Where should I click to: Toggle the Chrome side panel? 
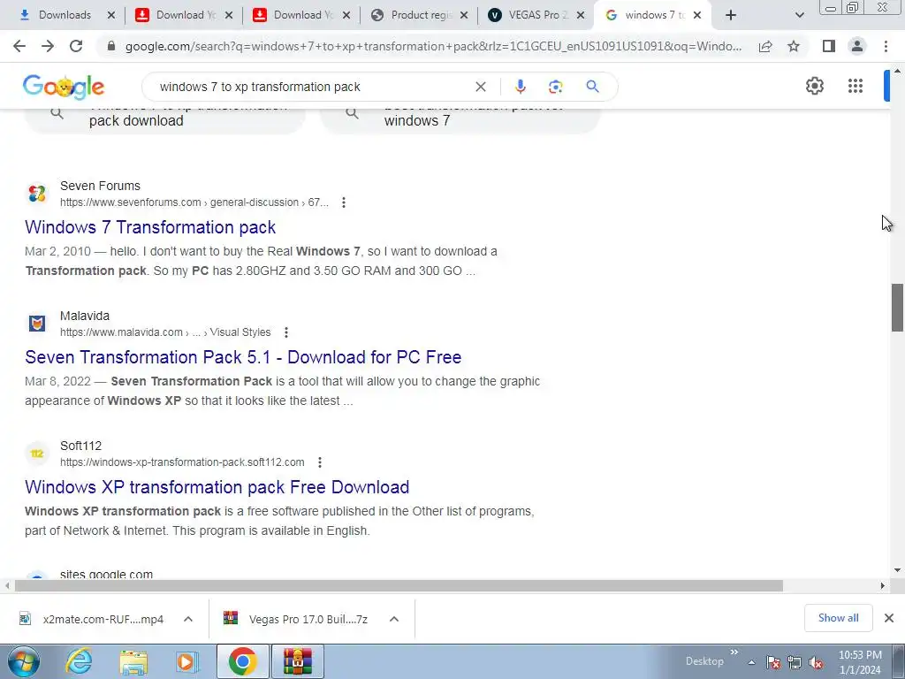point(829,46)
